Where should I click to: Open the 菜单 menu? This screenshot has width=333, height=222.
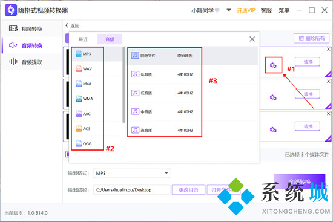[284, 10]
